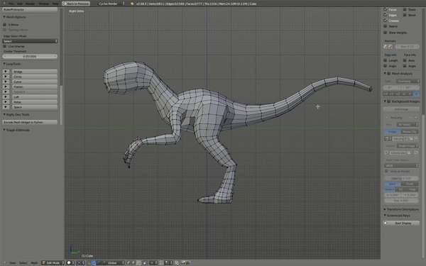The width and height of the screenshot is (426, 266).
Task: Click the Add Image button
Action: (x=401, y=109)
